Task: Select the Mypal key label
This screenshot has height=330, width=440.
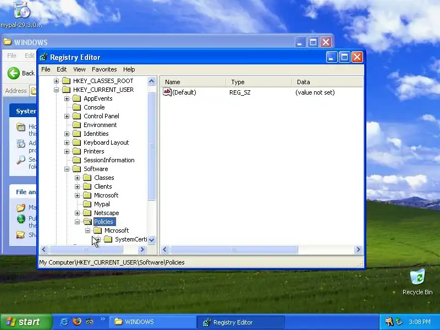Action: coord(102,204)
